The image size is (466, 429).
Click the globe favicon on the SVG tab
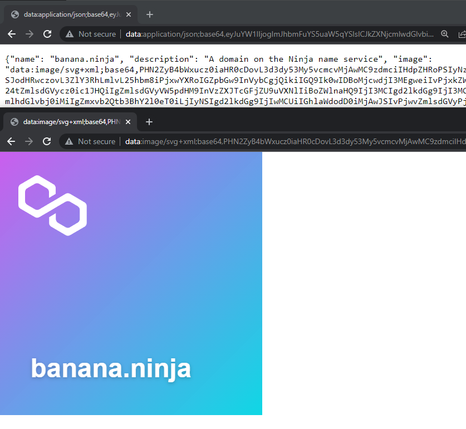click(x=14, y=122)
